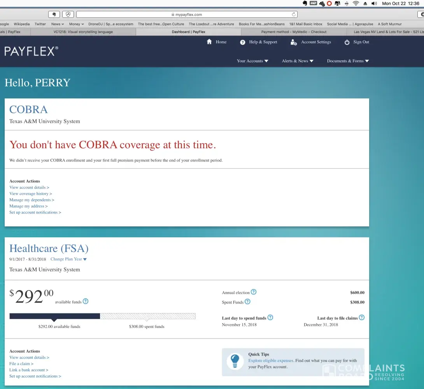
Task: Click the Wikipedia bookmark
Action: [22, 24]
